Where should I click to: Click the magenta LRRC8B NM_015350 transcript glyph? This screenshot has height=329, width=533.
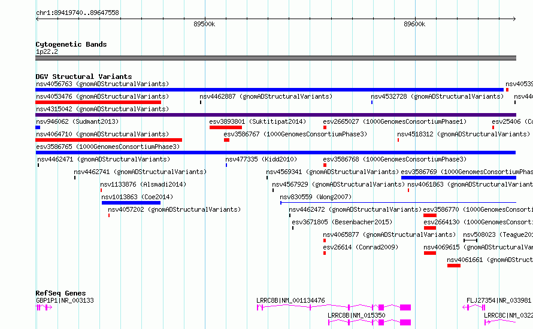click(370, 322)
